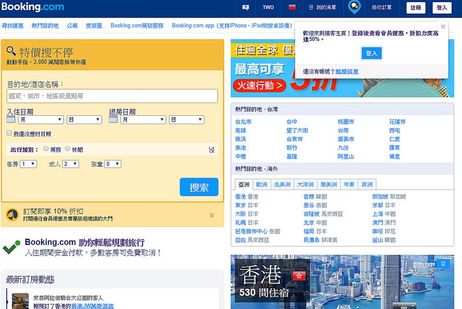The height and width of the screenshot is (309, 462).
Task: Switch to the 非洲 tab
Action: coord(367,184)
